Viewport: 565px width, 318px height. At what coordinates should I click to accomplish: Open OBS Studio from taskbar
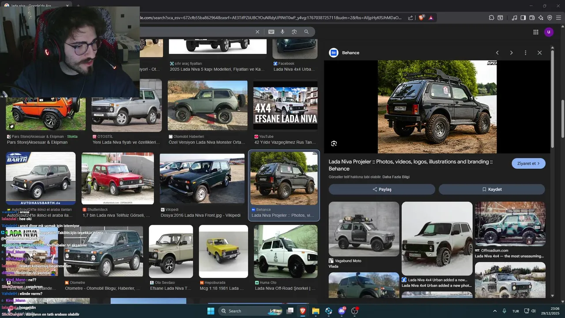(354, 311)
